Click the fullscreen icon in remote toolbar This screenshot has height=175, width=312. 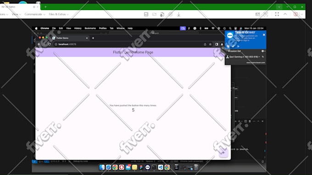[277, 14]
